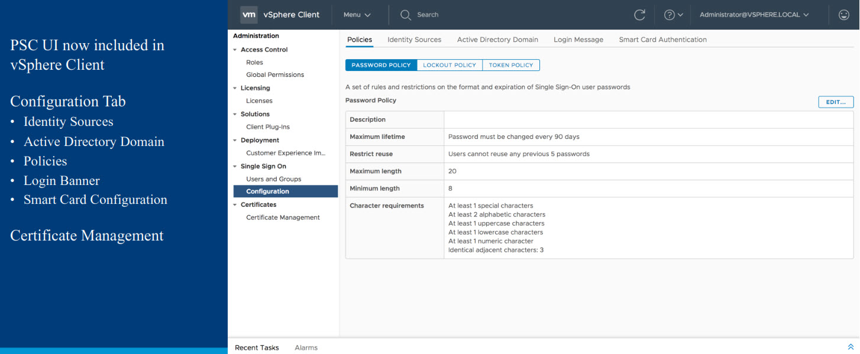The width and height of the screenshot is (860, 354).
Task: Open Global Permissions in the sidebar
Action: coord(275,74)
